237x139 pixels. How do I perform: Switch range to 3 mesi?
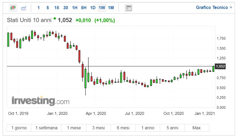coord(98,128)
